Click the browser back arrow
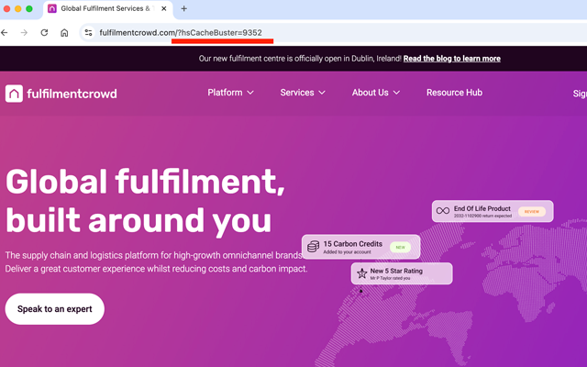 [x=5, y=33]
